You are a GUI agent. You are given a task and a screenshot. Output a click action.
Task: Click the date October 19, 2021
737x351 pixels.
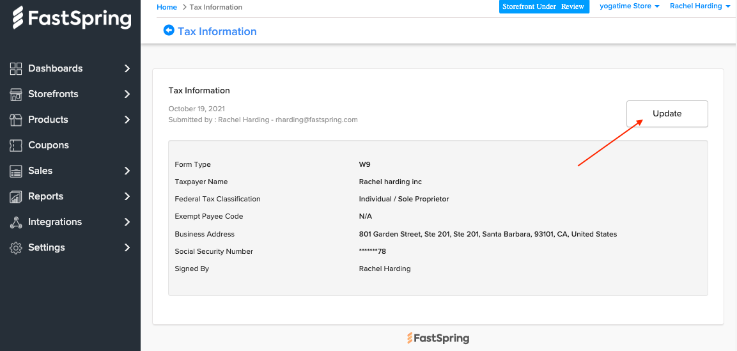click(x=196, y=109)
